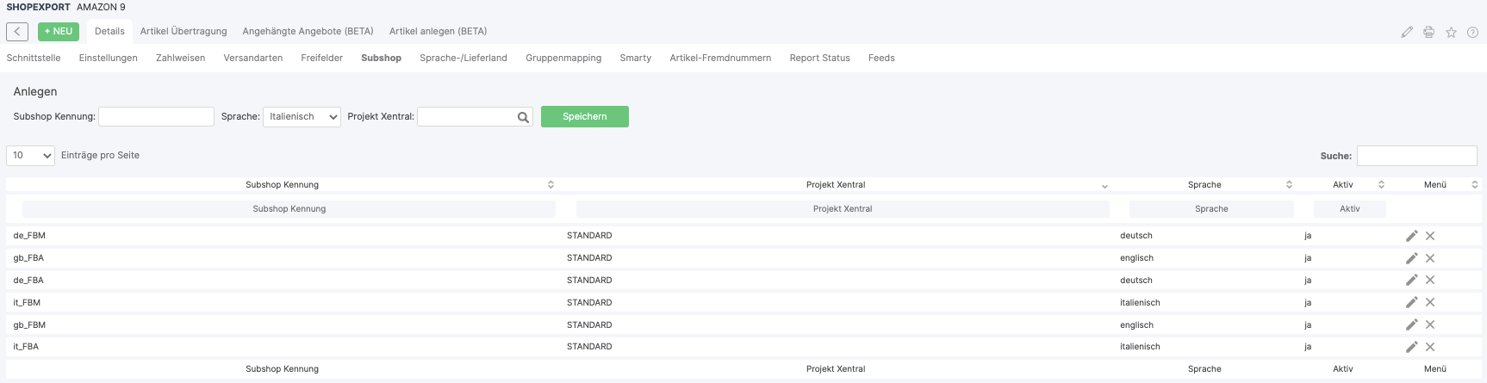The height and width of the screenshot is (383, 1487).
Task: Click the printer icon in top right
Action: pyautogui.click(x=1428, y=32)
